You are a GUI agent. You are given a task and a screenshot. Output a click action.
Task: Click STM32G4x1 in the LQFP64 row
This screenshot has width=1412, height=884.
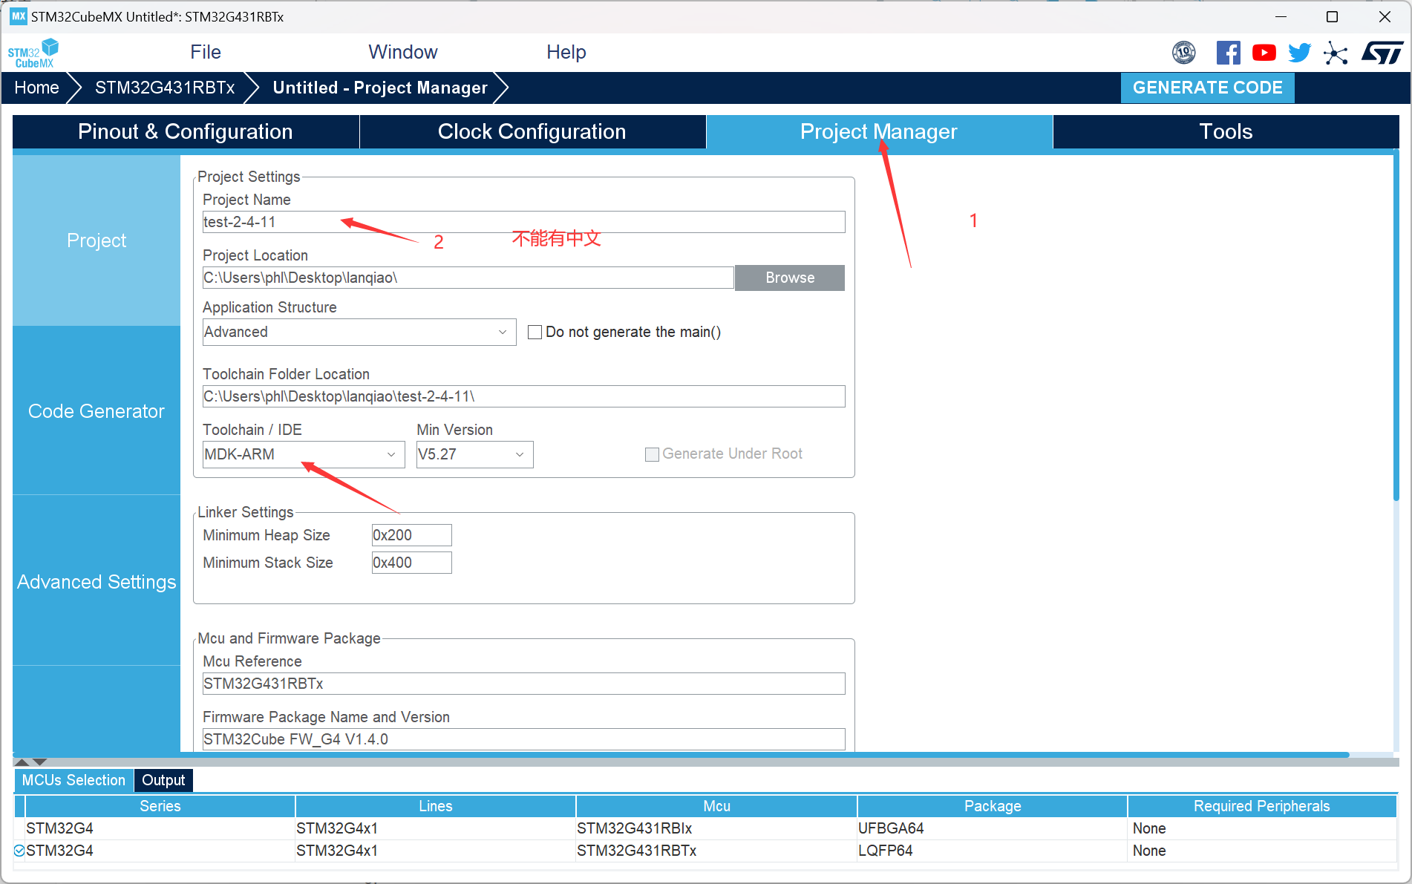click(436, 851)
